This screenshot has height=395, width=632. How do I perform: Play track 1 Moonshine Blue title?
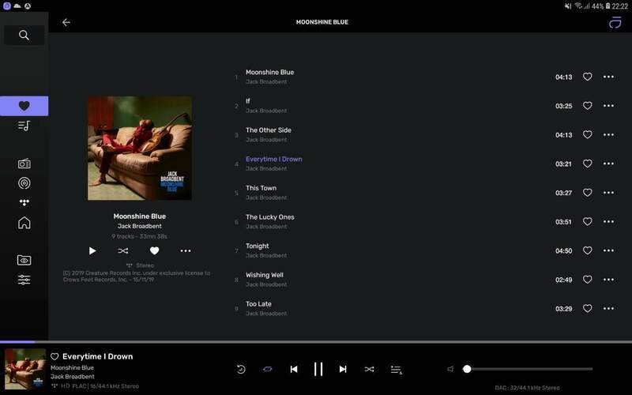[269, 72]
